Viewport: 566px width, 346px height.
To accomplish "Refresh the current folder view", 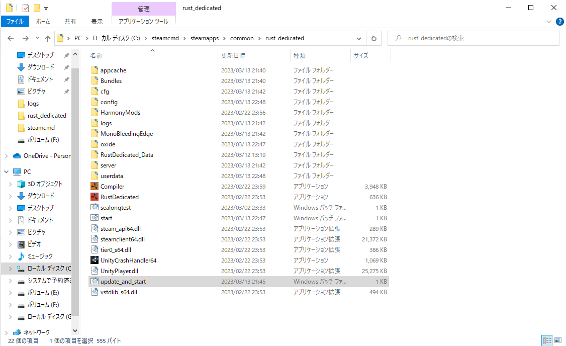I will tap(374, 38).
